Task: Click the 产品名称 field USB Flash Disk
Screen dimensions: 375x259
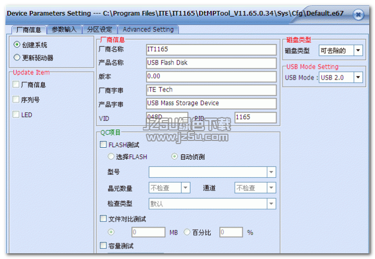Action: [x=211, y=63]
